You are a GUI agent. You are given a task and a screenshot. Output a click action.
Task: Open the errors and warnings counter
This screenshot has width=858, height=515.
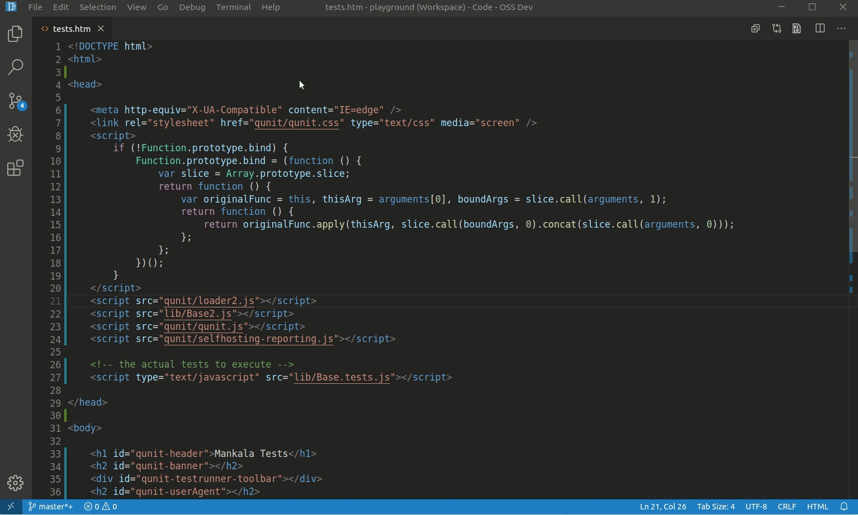100,507
